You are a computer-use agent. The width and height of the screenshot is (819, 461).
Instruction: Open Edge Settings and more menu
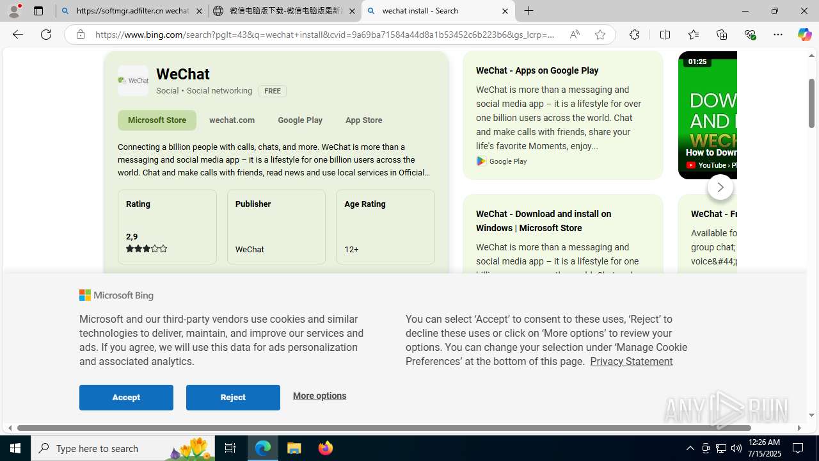click(777, 35)
